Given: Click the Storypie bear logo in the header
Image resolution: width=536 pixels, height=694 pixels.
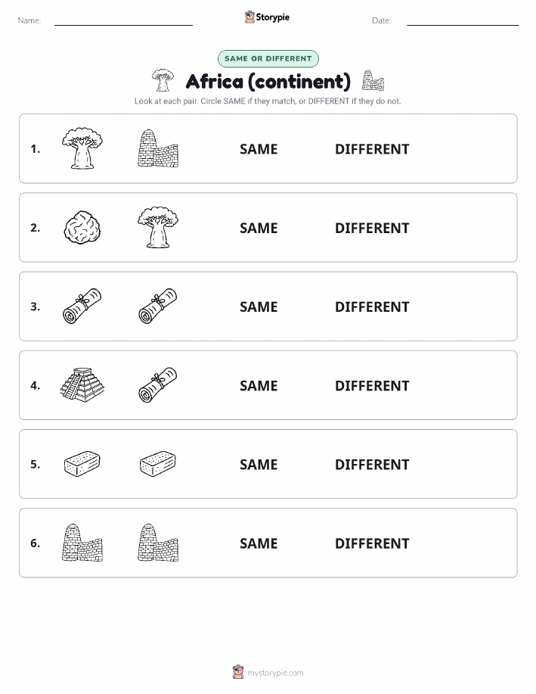Looking at the screenshot, I should tap(250, 17).
